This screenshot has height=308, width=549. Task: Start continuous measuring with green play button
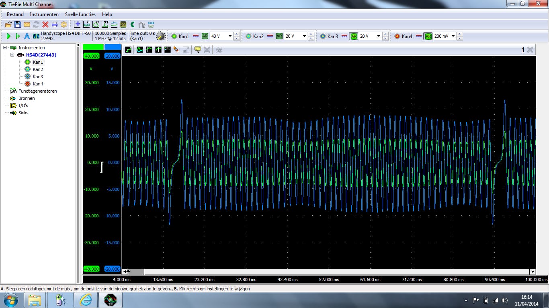click(8, 36)
